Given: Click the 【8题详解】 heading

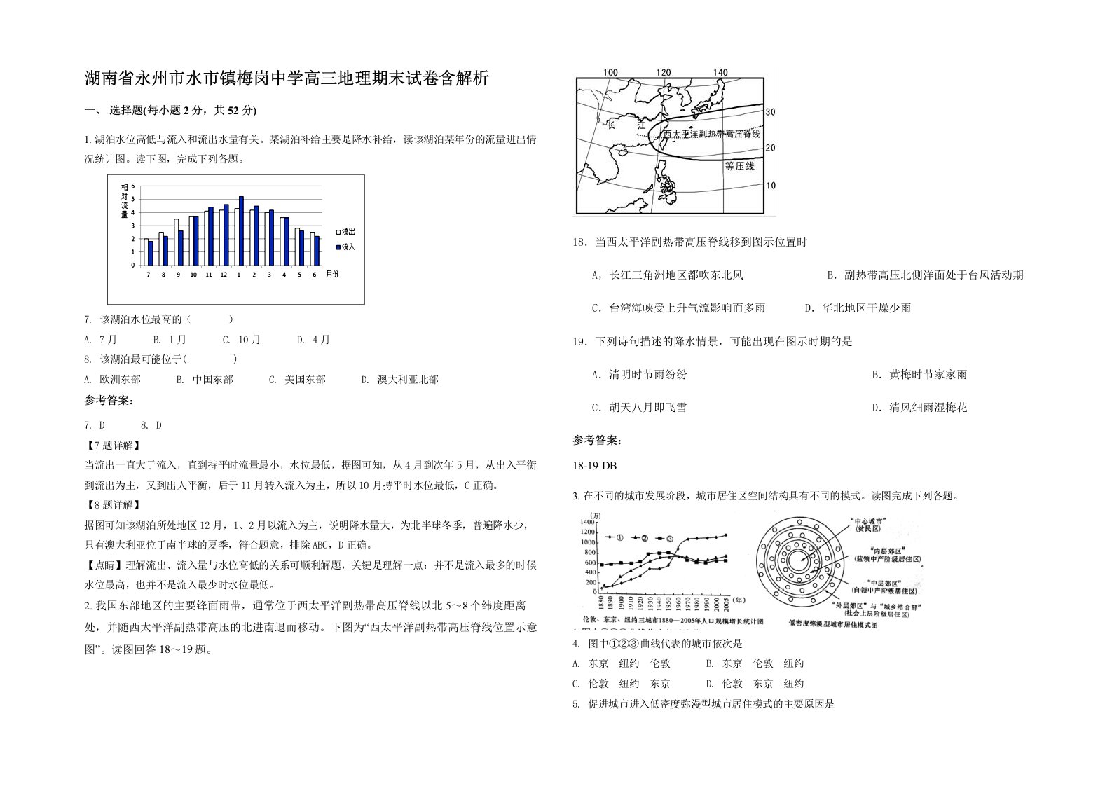Looking at the screenshot, I should (x=113, y=505).
